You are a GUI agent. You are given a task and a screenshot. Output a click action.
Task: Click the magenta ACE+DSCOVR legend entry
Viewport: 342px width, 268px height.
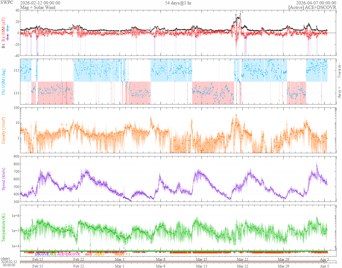(x=69, y=254)
